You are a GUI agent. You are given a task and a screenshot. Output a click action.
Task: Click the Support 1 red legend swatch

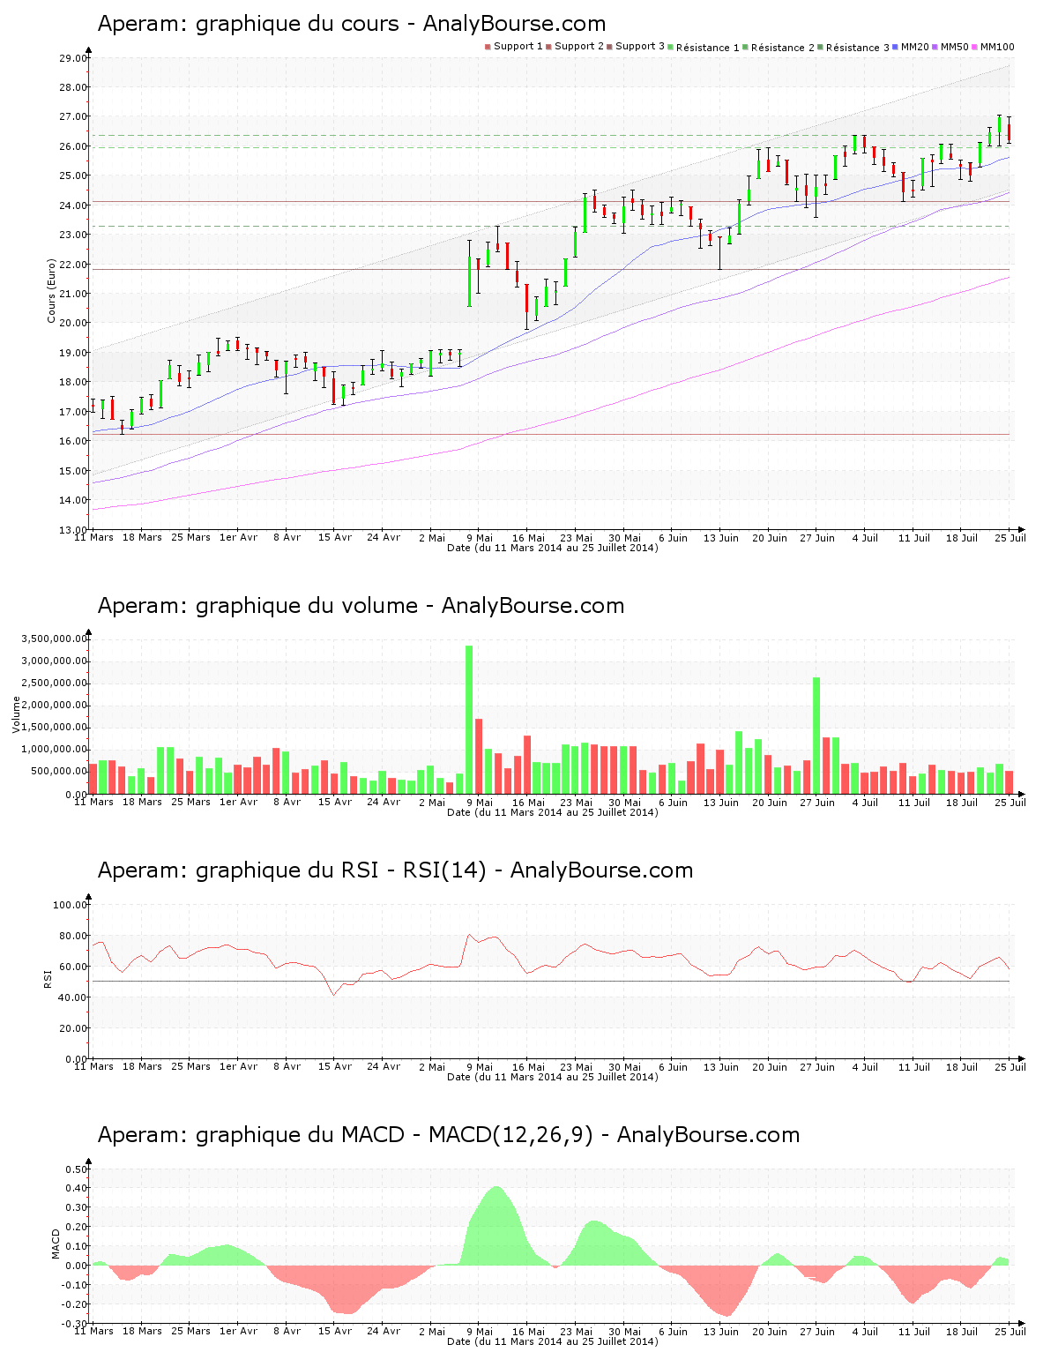(488, 47)
